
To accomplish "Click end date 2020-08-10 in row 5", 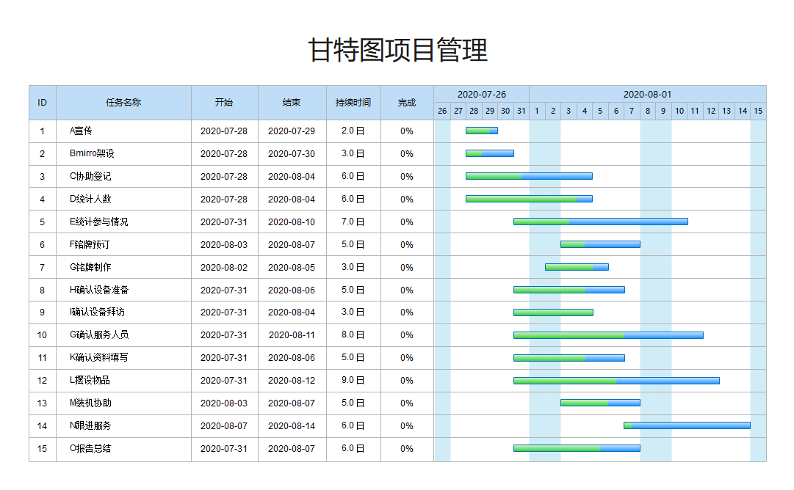I will pyautogui.click(x=292, y=222).
